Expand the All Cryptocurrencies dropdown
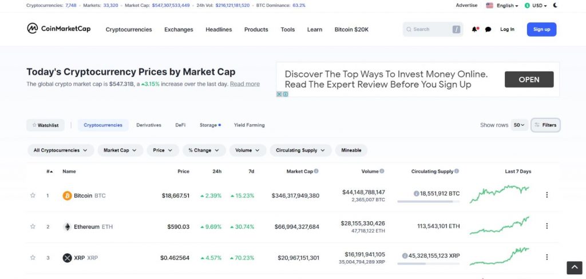This screenshot has width=586, height=279. [61, 150]
